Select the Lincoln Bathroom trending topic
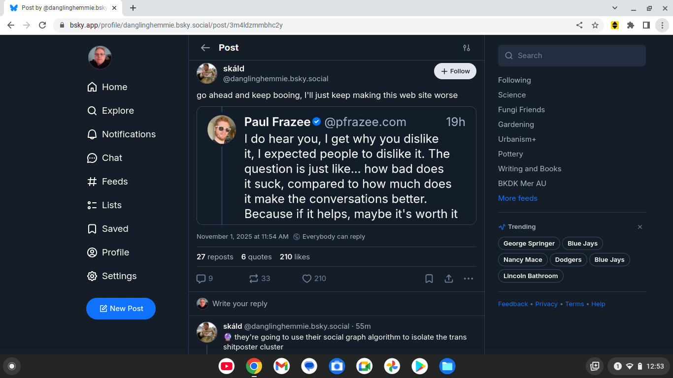The height and width of the screenshot is (378, 673). [531, 276]
